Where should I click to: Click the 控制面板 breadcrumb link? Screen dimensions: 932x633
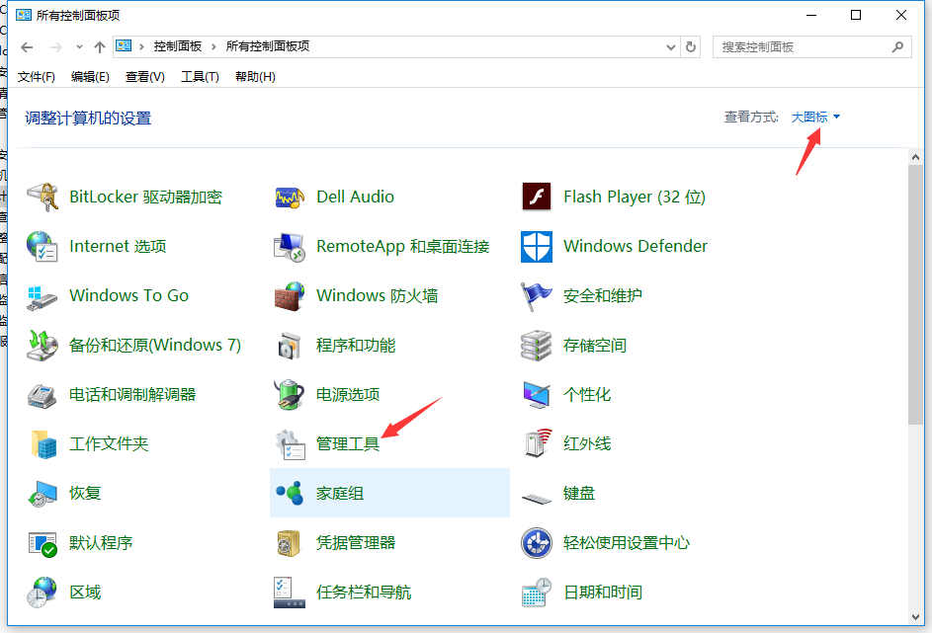point(178,46)
